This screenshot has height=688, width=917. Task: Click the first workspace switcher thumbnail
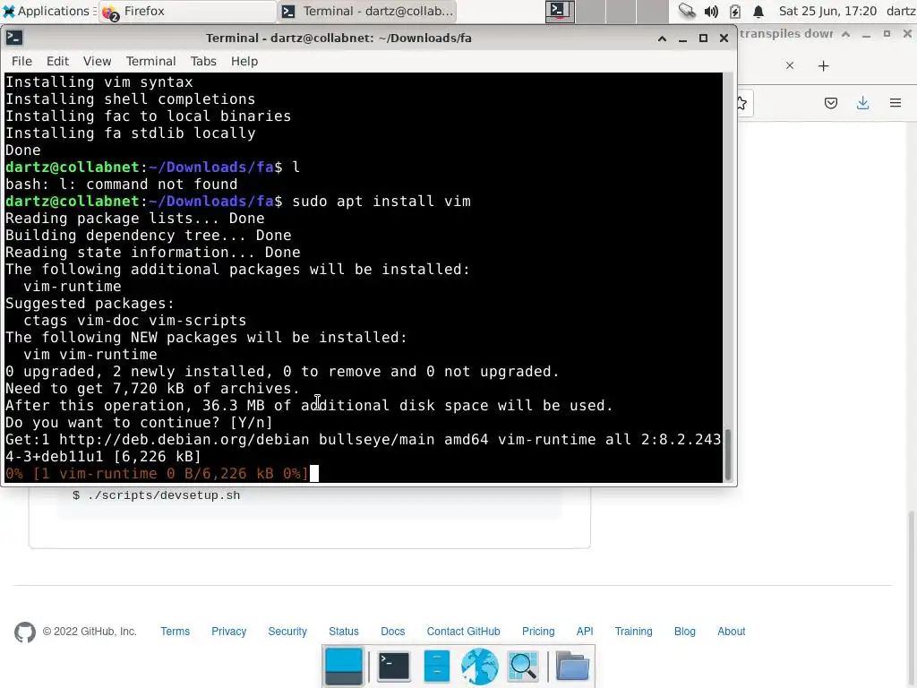coord(560,11)
